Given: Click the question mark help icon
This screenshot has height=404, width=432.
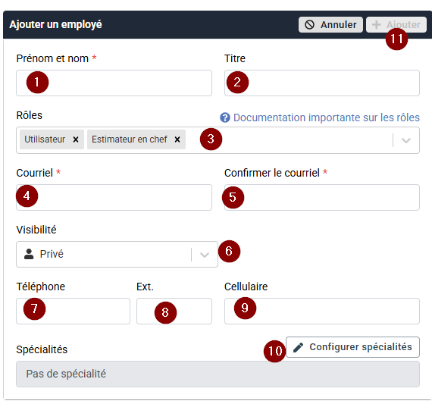Looking at the screenshot, I should [x=225, y=117].
